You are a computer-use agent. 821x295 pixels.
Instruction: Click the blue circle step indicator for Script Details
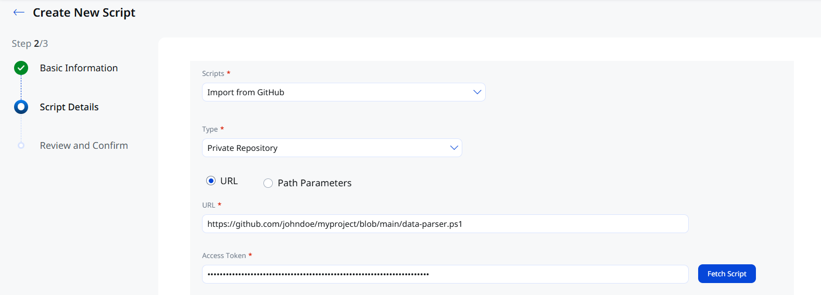coord(21,107)
